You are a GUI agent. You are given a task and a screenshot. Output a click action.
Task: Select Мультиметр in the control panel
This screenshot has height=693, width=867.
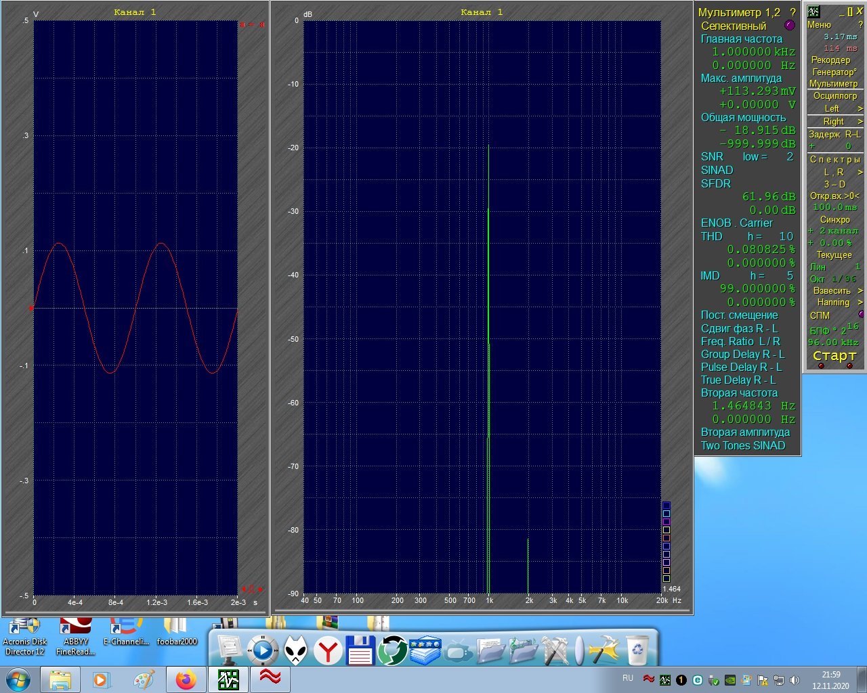[834, 84]
